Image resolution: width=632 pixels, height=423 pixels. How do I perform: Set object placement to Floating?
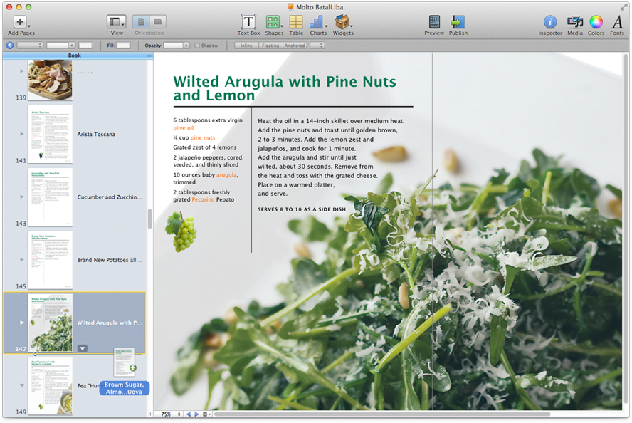tap(270, 46)
